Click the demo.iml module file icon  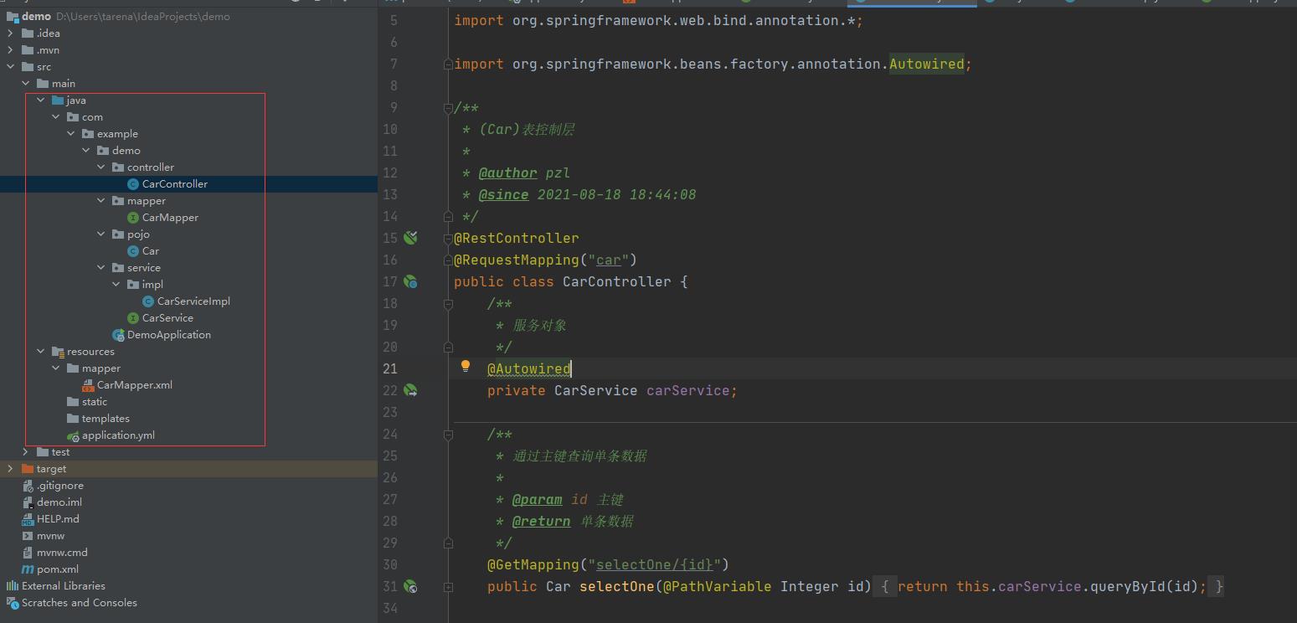click(x=28, y=502)
